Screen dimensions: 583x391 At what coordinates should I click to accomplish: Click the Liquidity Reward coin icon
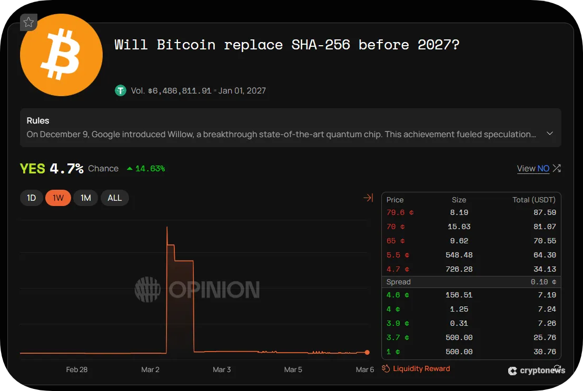click(x=386, y=368)
